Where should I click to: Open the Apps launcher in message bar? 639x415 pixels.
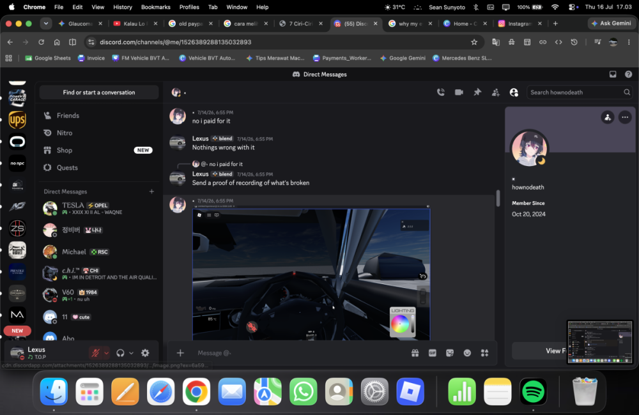tap(484, 353)
